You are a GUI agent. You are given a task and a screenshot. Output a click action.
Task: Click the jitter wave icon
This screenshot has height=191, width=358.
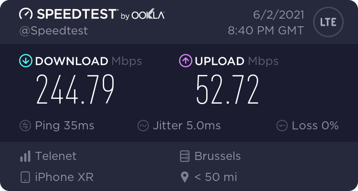143,126
